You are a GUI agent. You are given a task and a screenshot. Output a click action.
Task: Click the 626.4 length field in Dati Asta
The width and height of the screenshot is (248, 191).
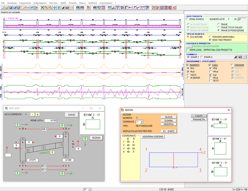44,129
